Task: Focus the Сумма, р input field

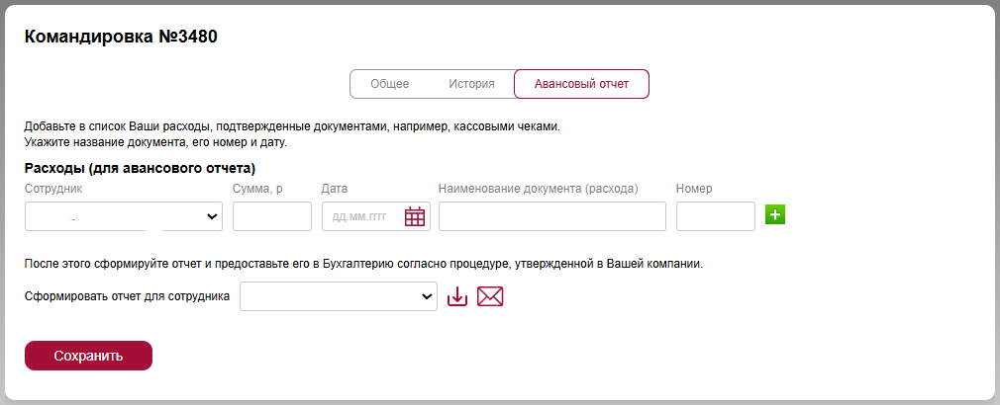Action: tap(272, 216)
